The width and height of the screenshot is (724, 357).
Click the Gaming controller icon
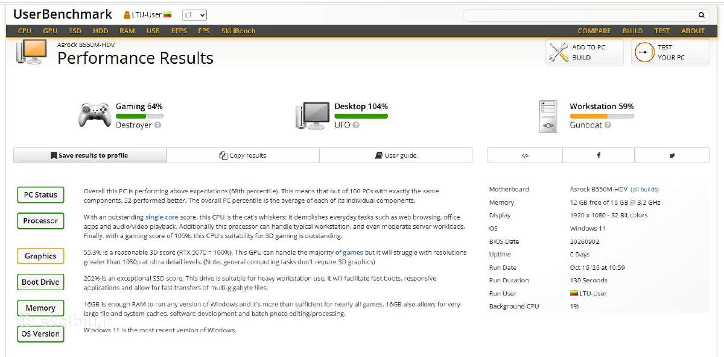tap(95, 115)
